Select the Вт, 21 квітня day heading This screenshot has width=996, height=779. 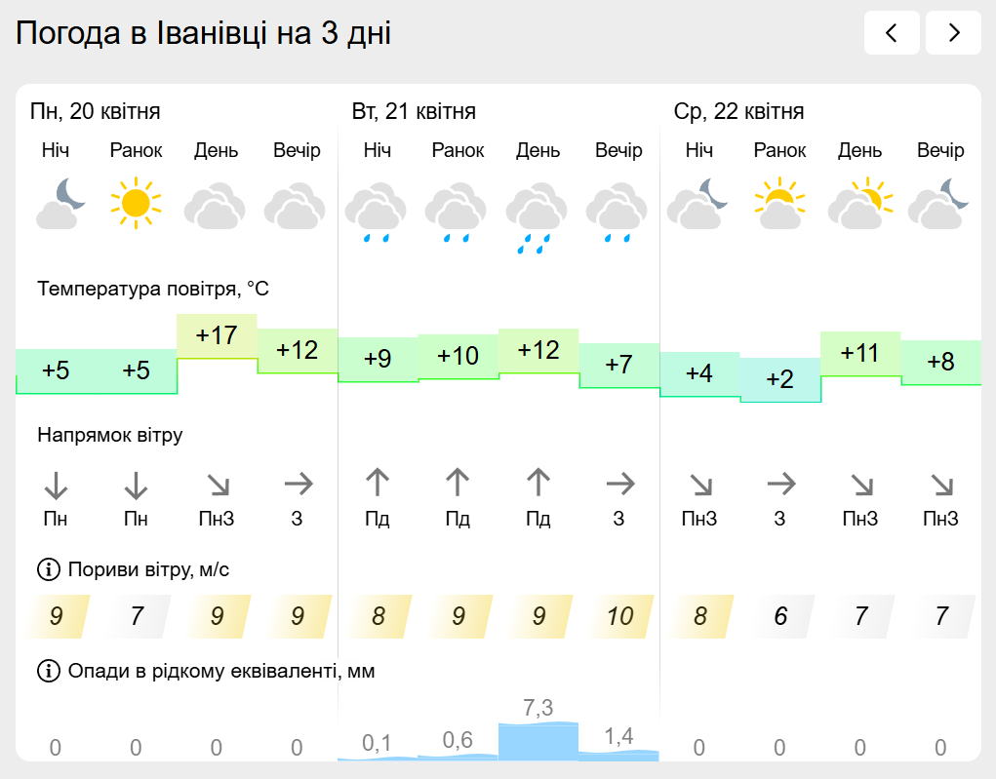414,111
